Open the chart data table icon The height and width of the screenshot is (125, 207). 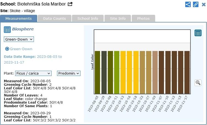198,33
